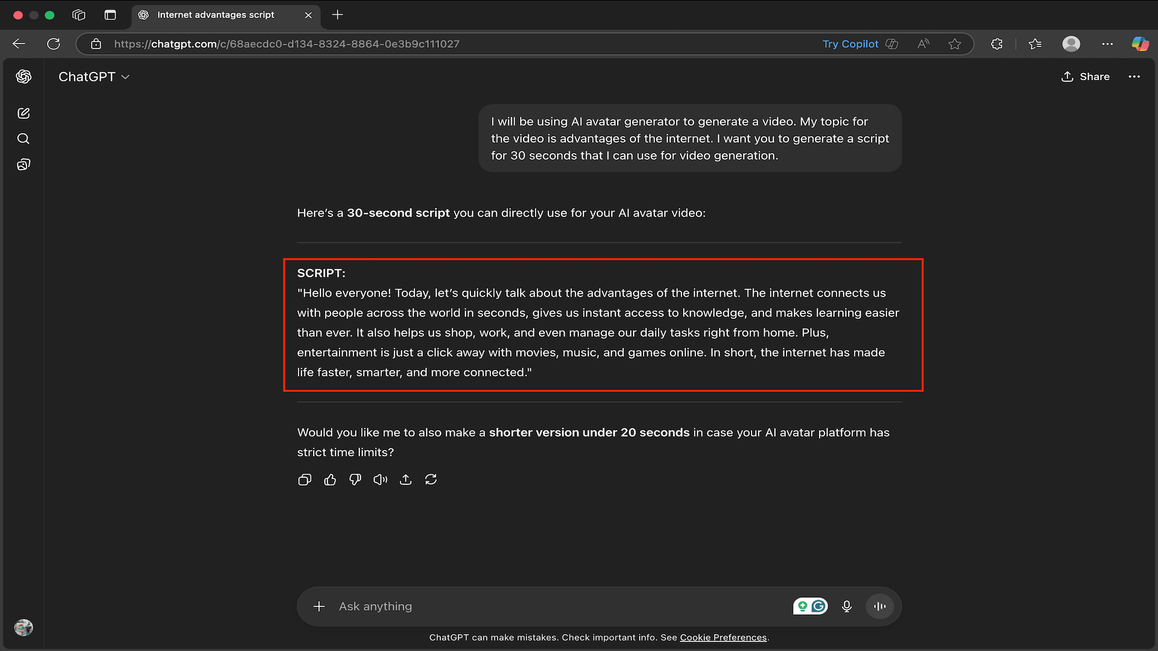
Task: Give the response a thumbs up
Action: 330,480
